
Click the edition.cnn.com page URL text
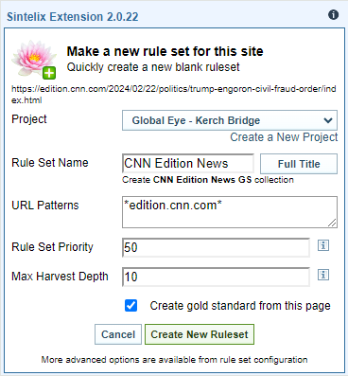click(174, 95)
